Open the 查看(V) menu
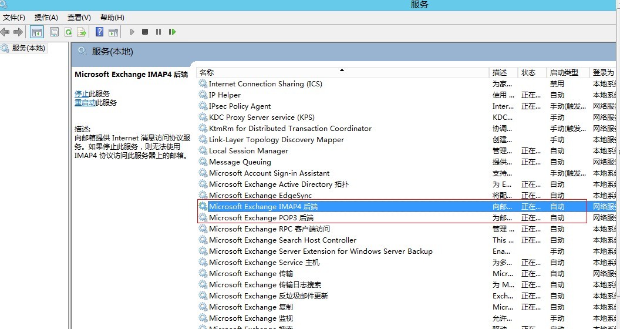The height and width of the screenshot is (329, 620). point(79,18)
